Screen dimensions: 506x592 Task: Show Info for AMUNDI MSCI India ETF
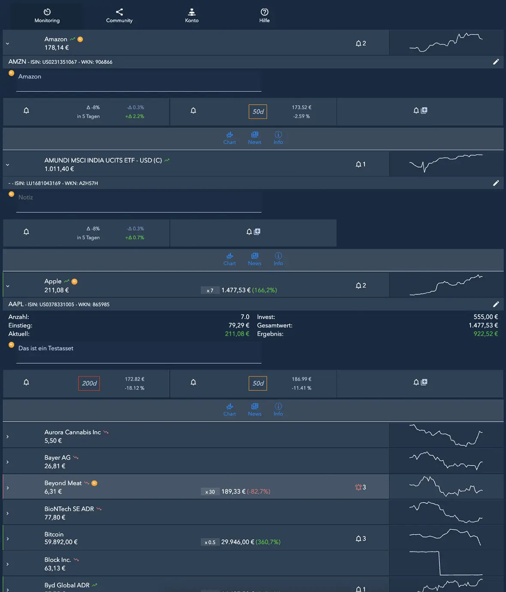pos(278,259)
